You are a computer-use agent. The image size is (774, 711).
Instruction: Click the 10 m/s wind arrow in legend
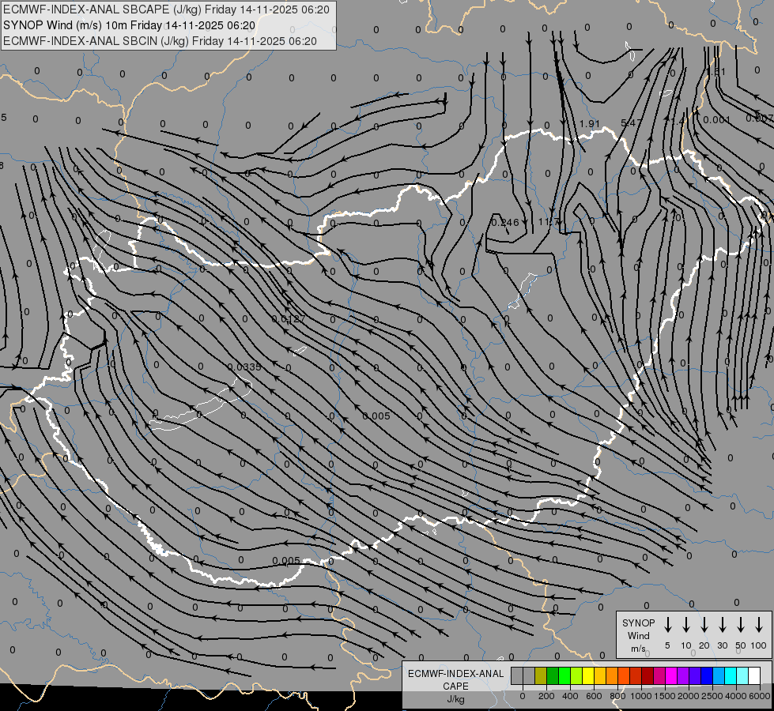686,625
